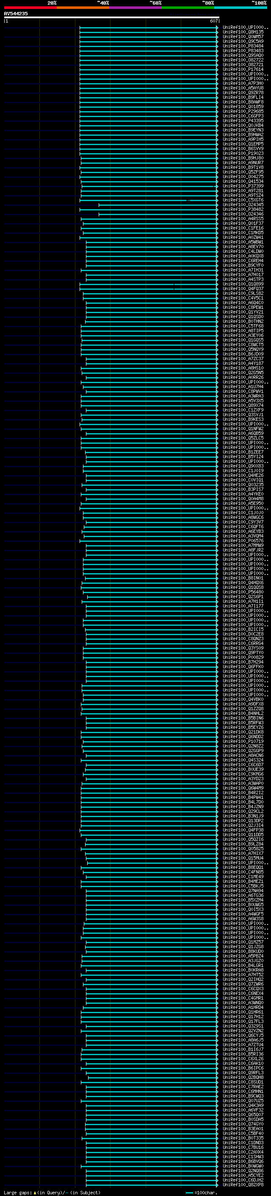The width and height of the screenshot is (271, 1196).
Task: Open hit UniRef100_P83484
Action: 243,46
